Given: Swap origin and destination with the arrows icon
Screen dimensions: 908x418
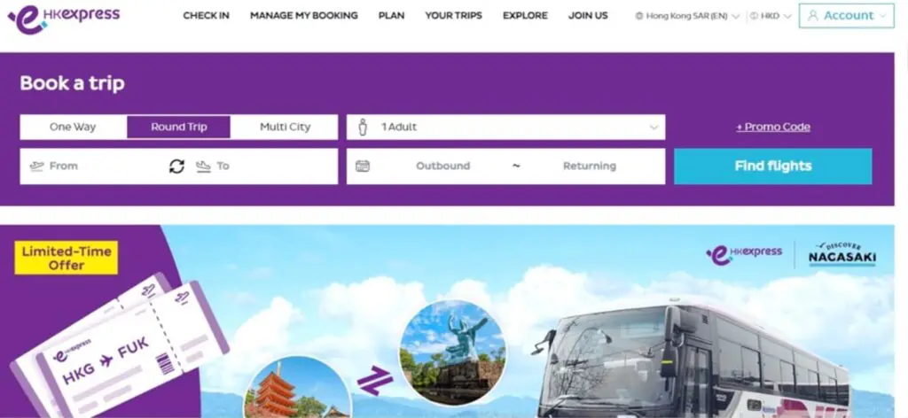Looking at the screenshot, I should pos(176,166).
